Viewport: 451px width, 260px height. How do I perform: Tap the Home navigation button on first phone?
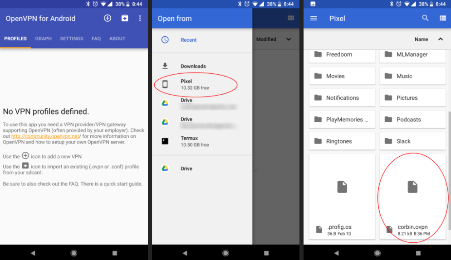click(x=74, y=253)
